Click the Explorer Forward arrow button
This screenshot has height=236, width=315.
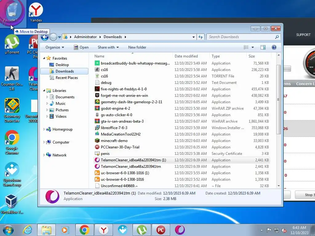pos(53,37)
